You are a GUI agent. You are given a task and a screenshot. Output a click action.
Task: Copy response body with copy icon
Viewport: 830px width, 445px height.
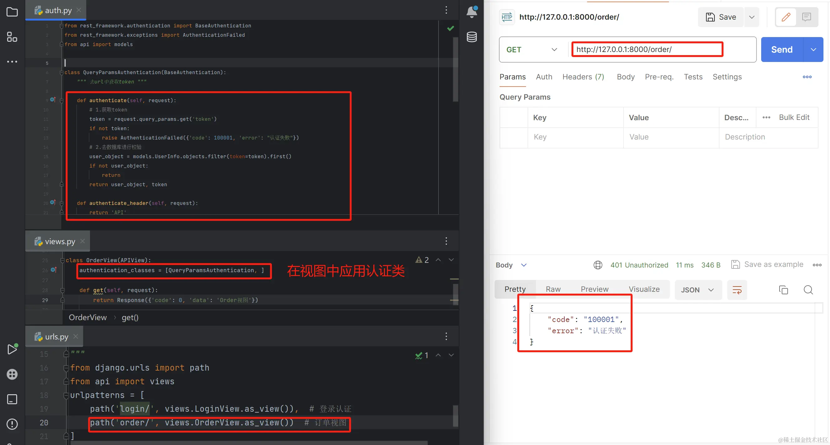[783, 290]
